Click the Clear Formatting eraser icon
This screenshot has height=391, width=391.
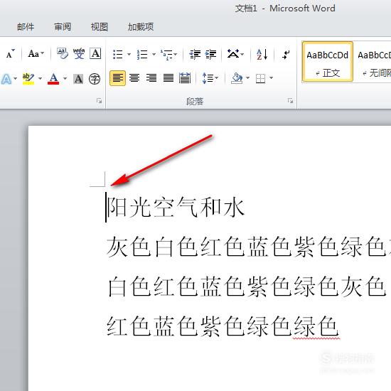[x=62, y=53]
